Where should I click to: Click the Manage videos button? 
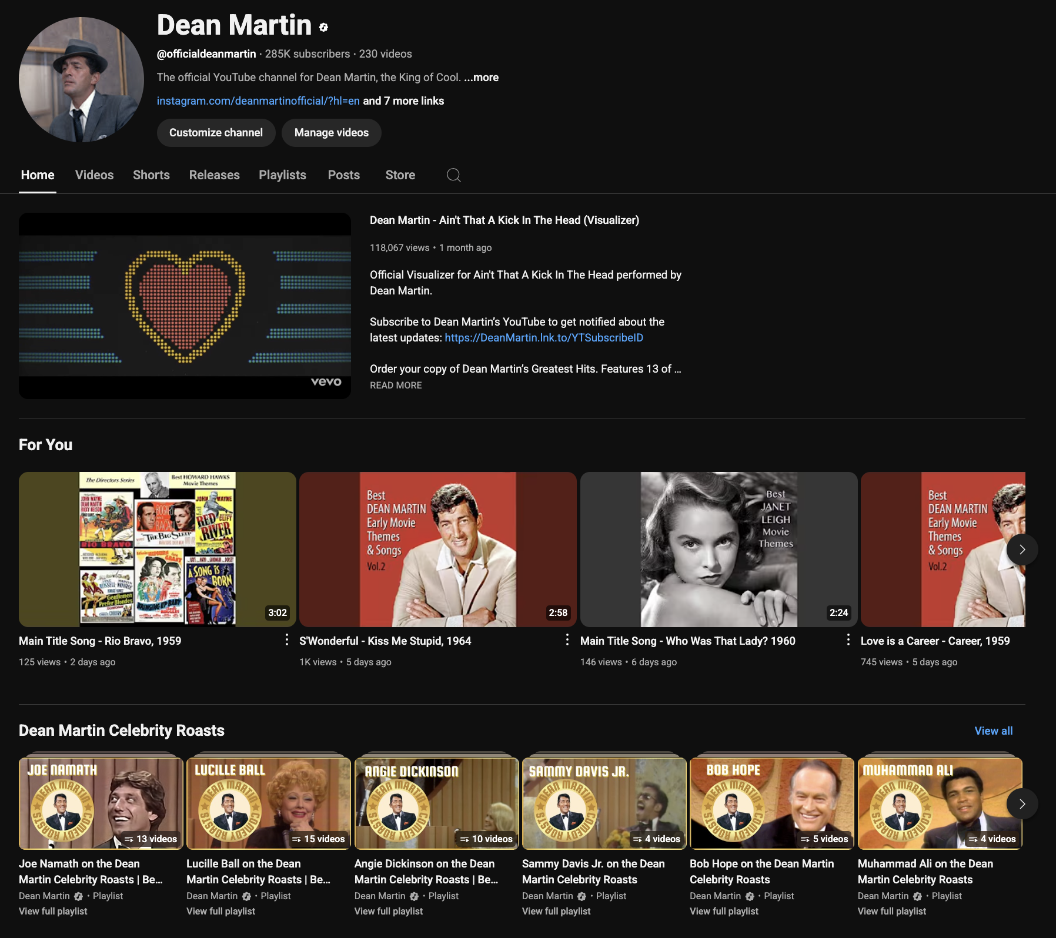[x=332, y=133]
